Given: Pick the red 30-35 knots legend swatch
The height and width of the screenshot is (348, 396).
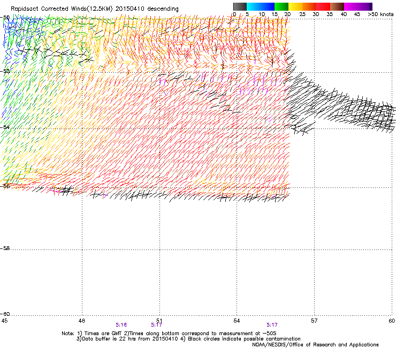Looking at the screenshot, I should [323, 6].
